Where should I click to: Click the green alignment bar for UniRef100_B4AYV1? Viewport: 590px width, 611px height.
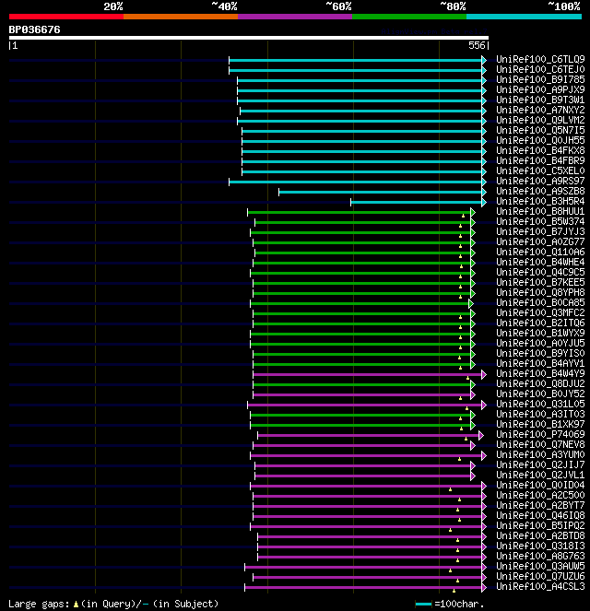(x=361, y=364)
